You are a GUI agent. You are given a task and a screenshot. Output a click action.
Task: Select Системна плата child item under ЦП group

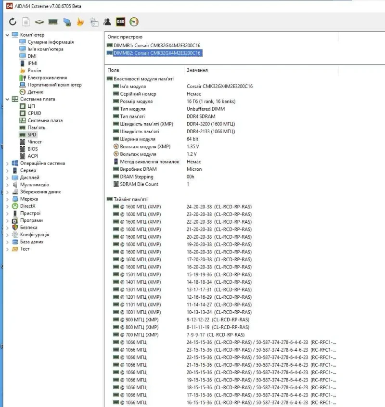[x=45, y=120]
